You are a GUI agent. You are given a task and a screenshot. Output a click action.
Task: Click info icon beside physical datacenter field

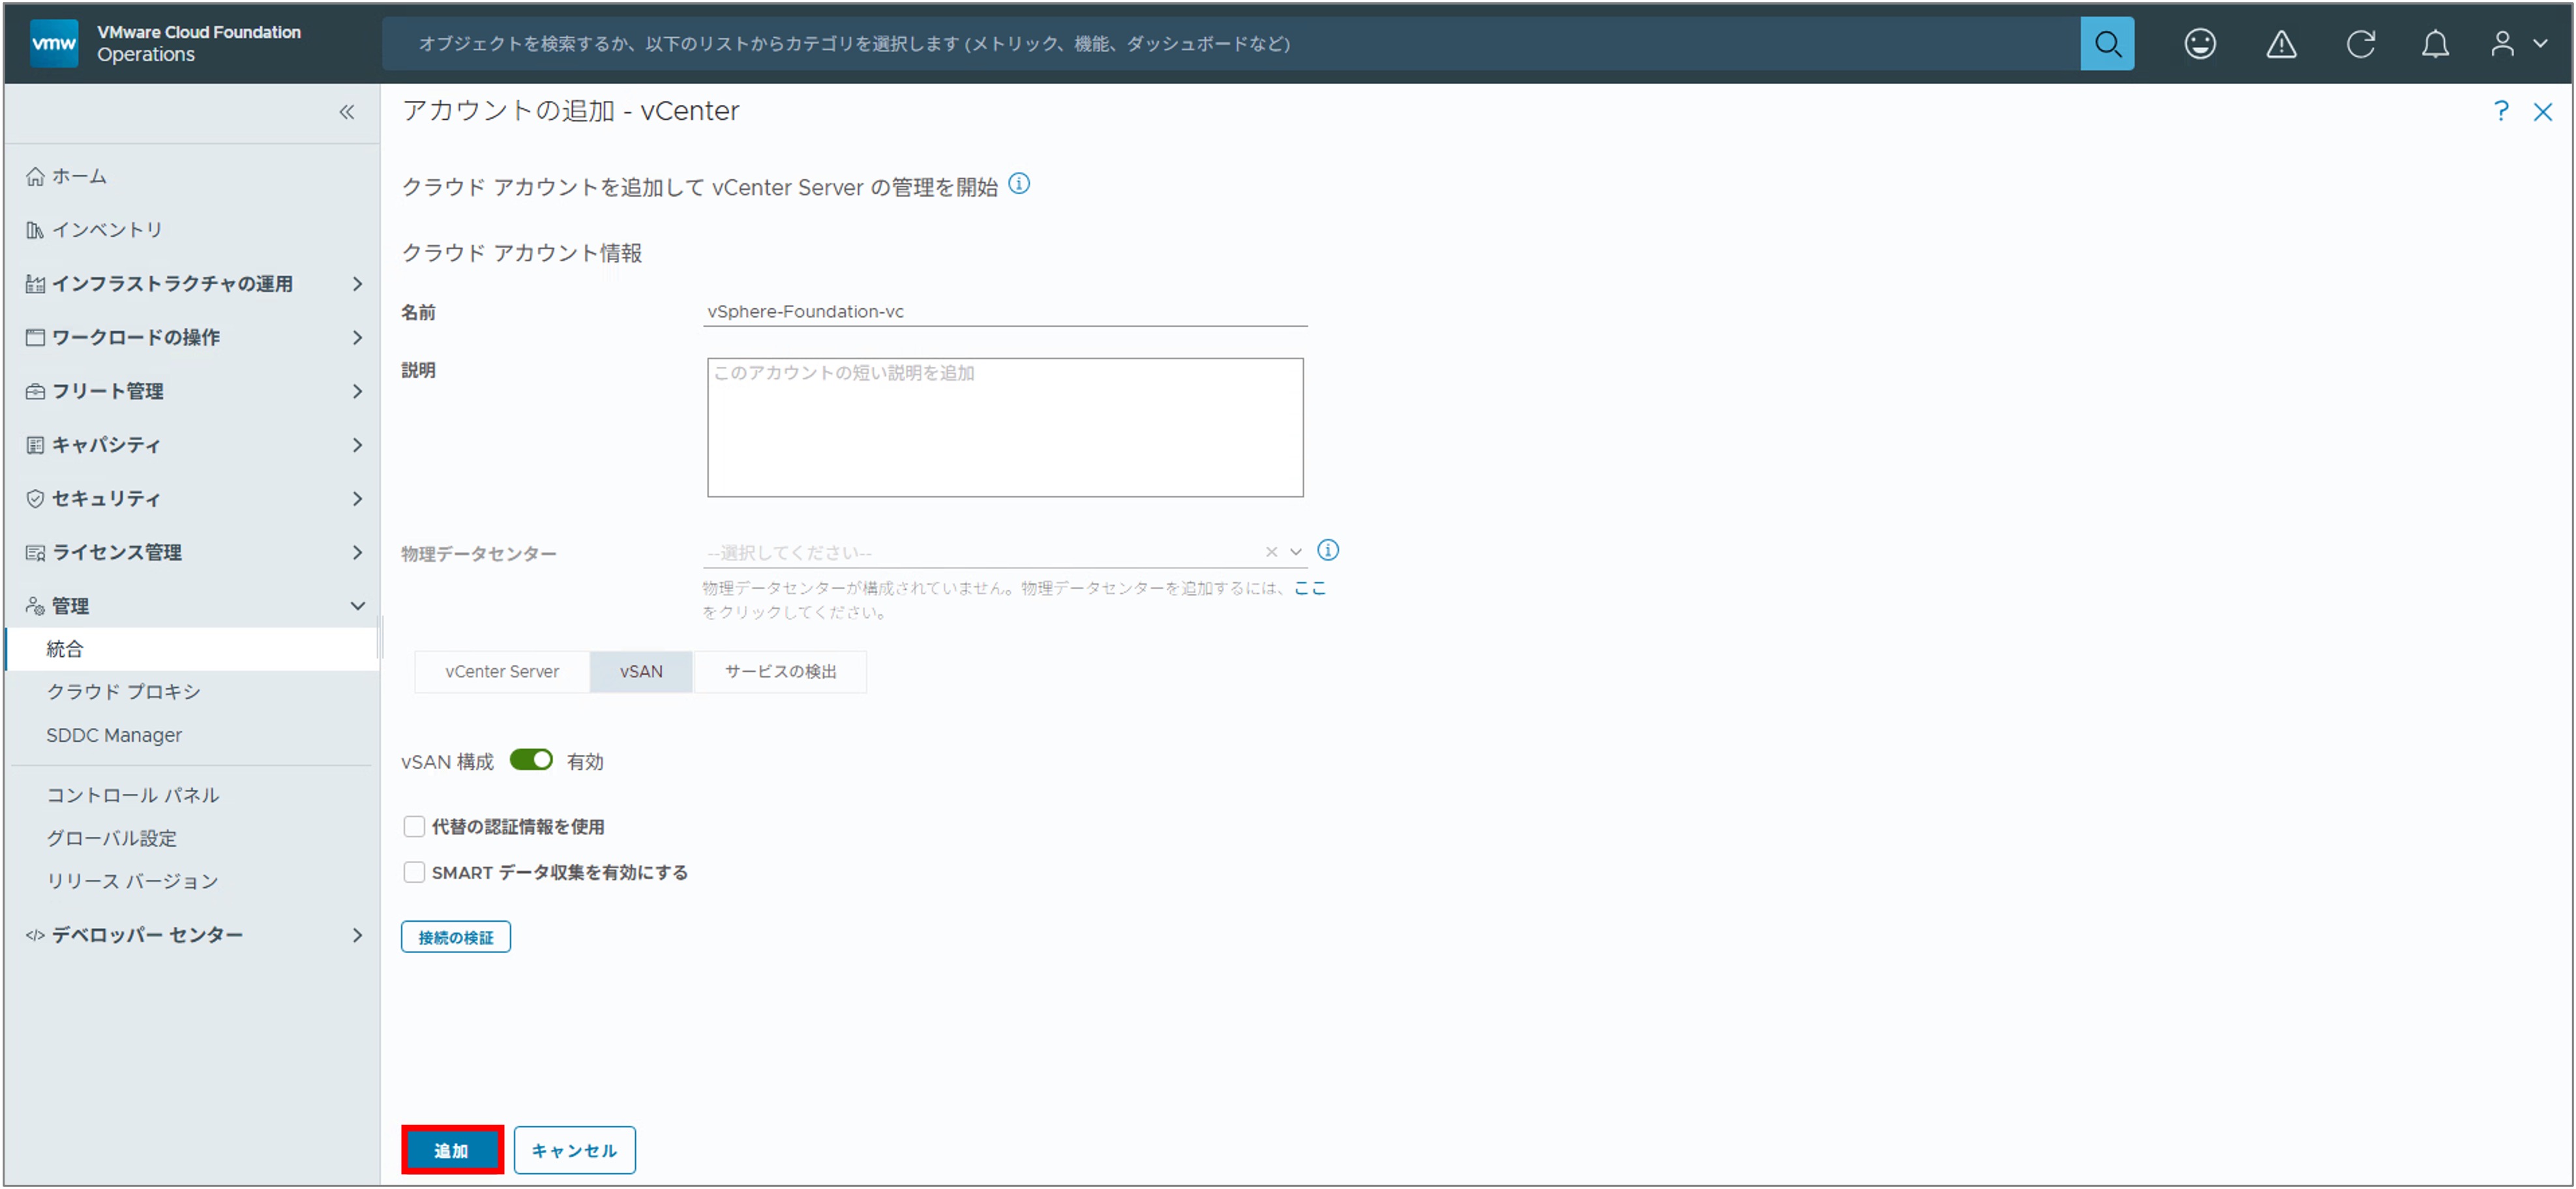click(1328, 551)
